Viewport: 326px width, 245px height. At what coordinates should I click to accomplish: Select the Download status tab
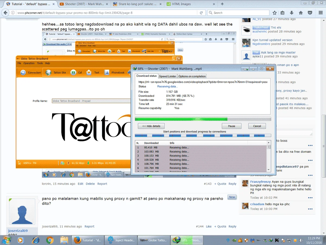click(146, 76)
